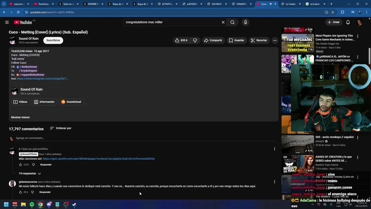
Task: Share the video via Compartir
Action: point(213,40)
